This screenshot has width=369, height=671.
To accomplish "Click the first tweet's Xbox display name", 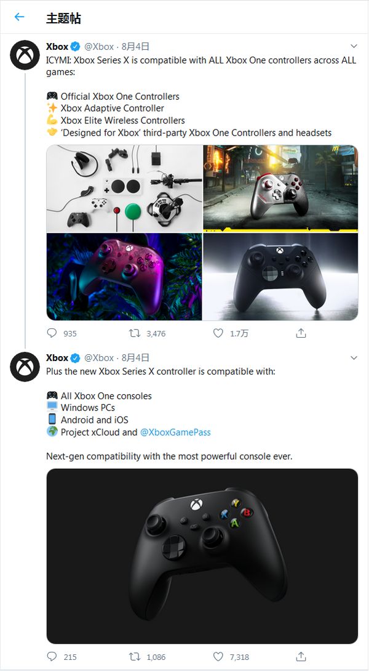I will tap(57, 46).
